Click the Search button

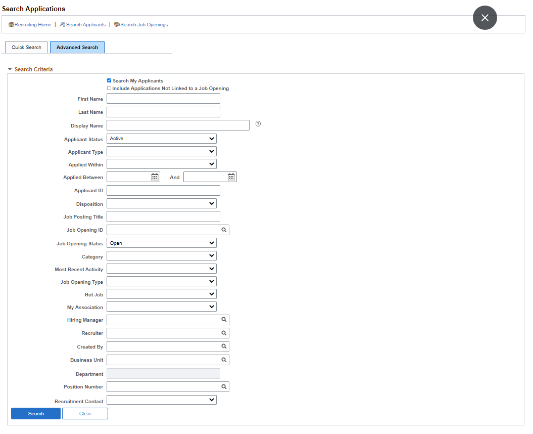35,413
